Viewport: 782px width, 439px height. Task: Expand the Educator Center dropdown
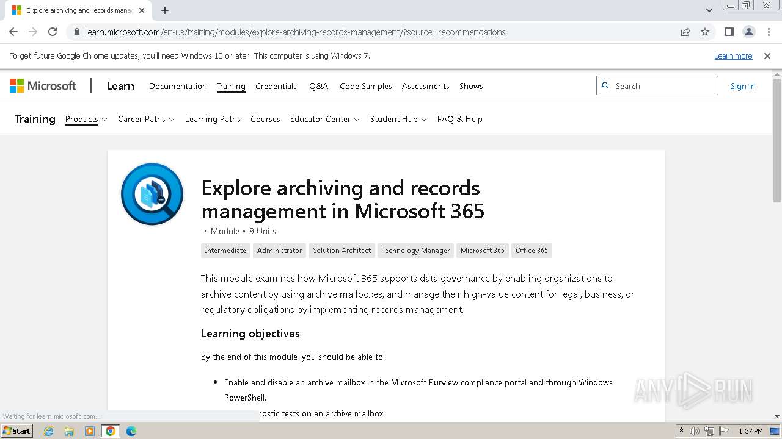point(325,119)
